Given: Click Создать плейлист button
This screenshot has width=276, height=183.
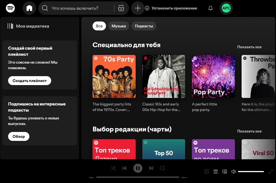Looking at the screenshot, I should [29, 80].
